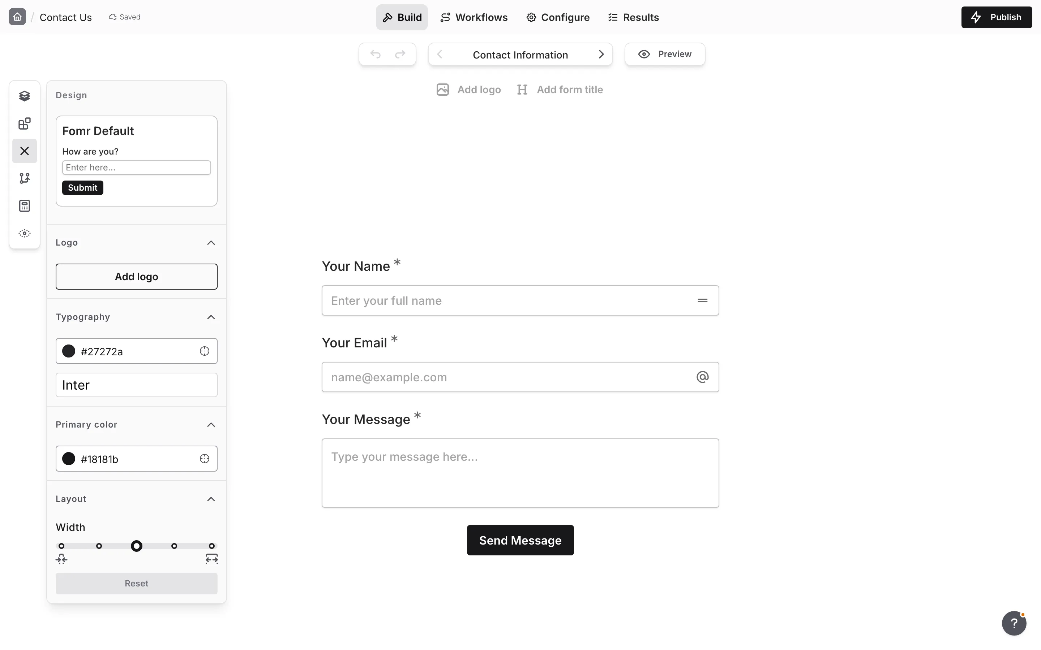Switch to the Build tab
Image resolution: width=1041 pixels, height=650 pixels.
(x=402, y=17)
